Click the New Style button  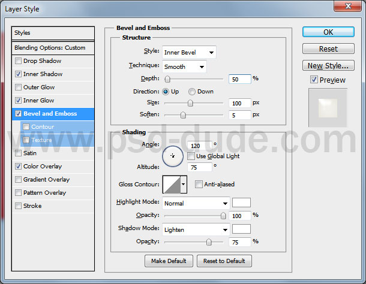point(328,65)
